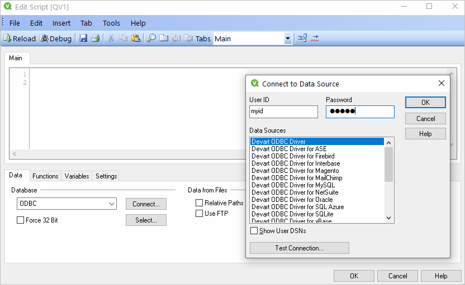Image resolution: width=465 pixels, height=285 pixels.
Task: Enable the Show User DSNs checkbox
Action: (x=254, y=231)
